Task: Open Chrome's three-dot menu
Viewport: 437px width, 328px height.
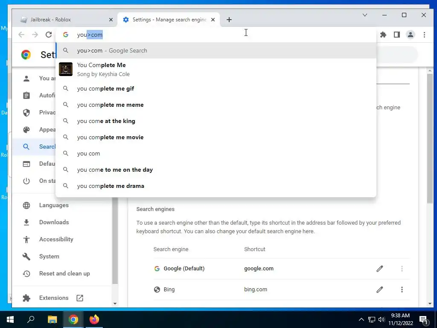Action: pos(424,35)
